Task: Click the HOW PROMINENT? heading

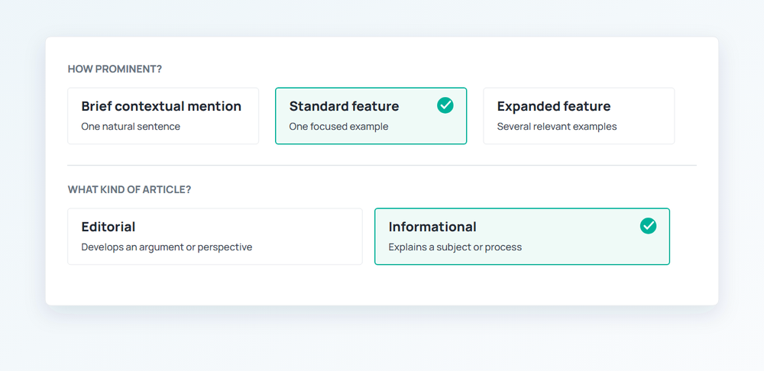Action: pyautogui.click(x=115, y=69)
